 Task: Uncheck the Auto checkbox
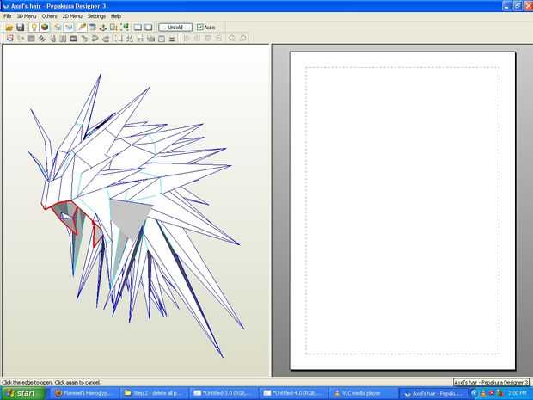pos(199,28)
